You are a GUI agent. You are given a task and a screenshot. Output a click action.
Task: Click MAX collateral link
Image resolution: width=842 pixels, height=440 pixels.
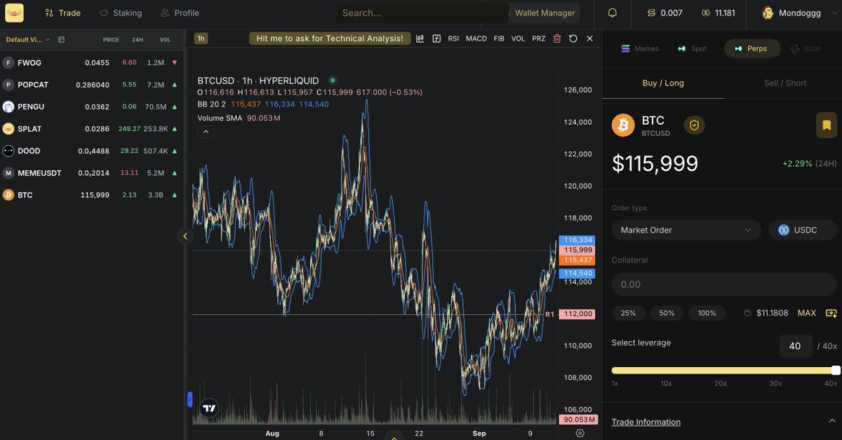pos(807,313)
